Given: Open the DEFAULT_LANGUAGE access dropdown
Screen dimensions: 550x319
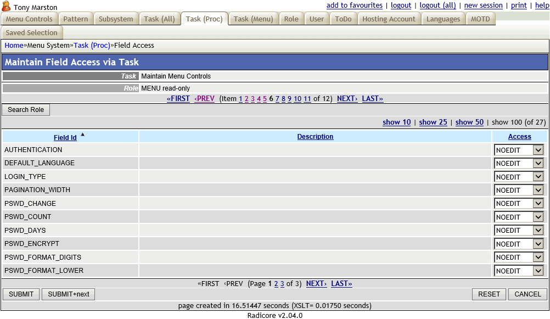Looking at the screenshot, I should (519, 163).
